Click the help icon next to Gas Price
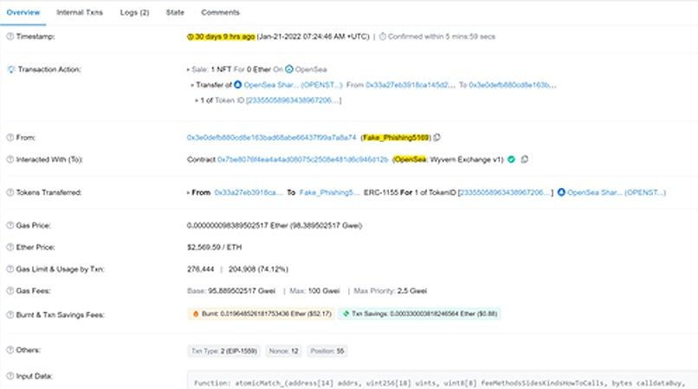The image size is (698, 389). tap(10, 225)
